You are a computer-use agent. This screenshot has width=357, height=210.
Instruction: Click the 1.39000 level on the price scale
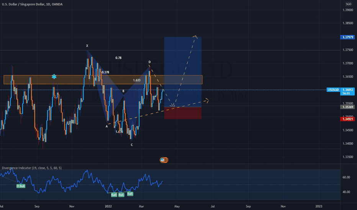(x=348, y=10)
